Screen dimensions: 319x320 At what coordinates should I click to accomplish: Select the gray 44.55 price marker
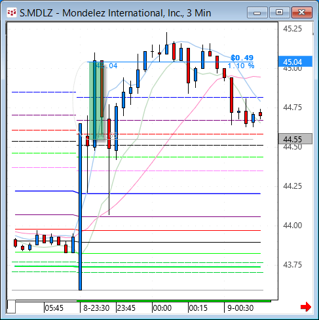point(295,139)
